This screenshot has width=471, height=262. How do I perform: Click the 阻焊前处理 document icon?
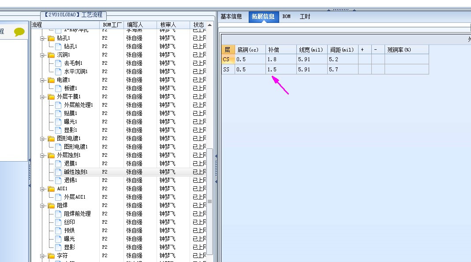click(x=58, y=214)
